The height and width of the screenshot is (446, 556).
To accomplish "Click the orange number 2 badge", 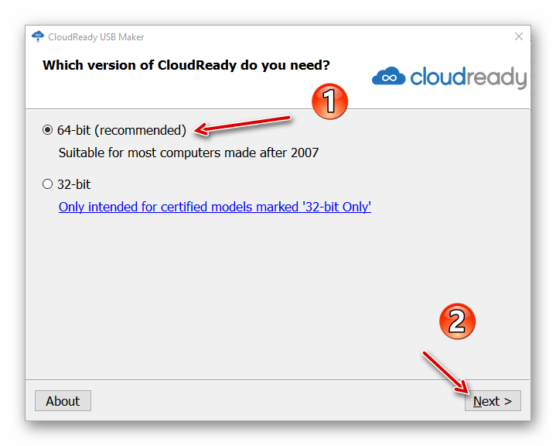I will pyautogui.click(x=457, y=321).
